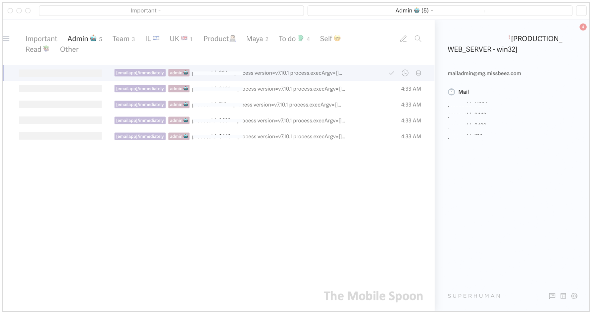Open the To do split tab
Image resolution: width=592 pixels, height=313 pixels.
(294, 39)
